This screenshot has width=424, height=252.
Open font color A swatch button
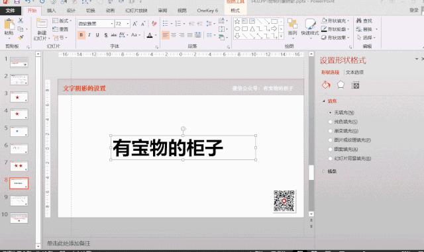150,35
